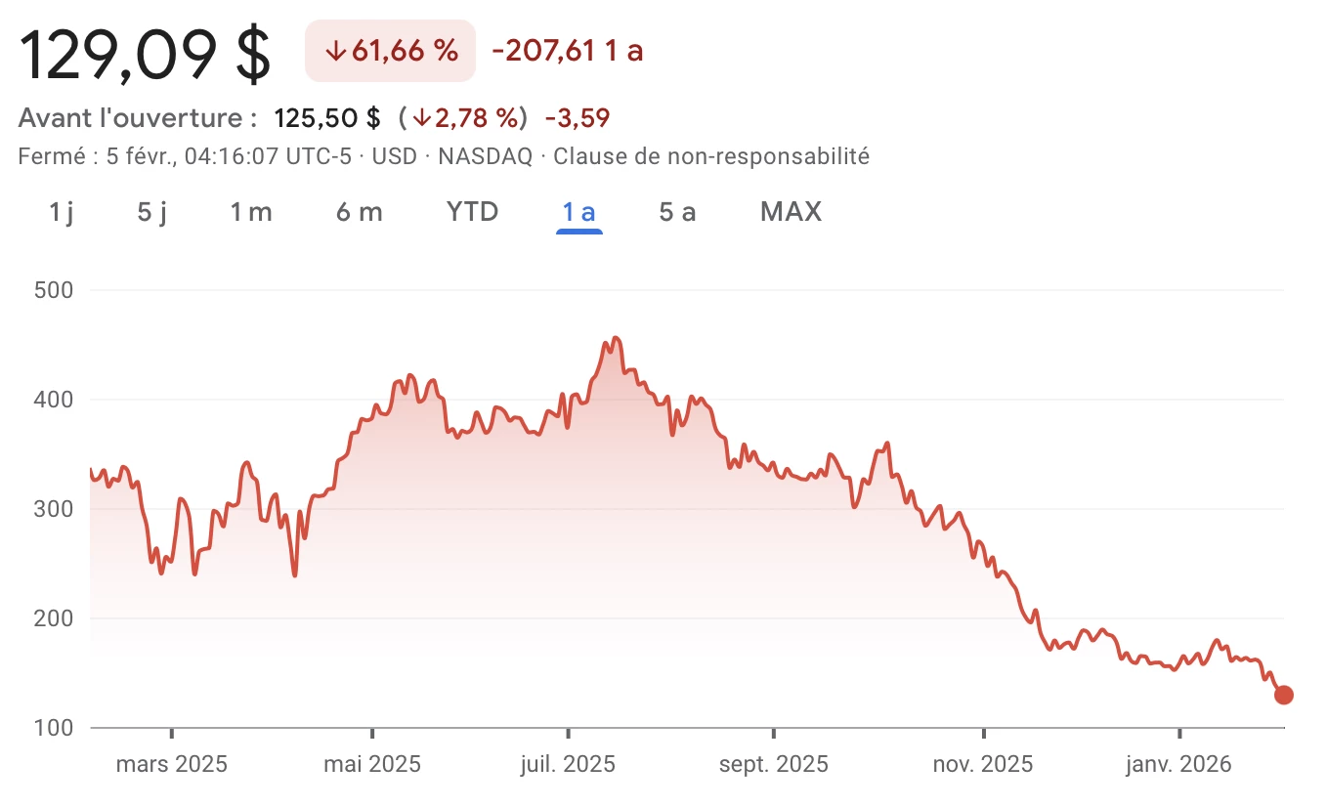
Task: Click the NASDAQ exchange label
Action: (x=485, y=155)
